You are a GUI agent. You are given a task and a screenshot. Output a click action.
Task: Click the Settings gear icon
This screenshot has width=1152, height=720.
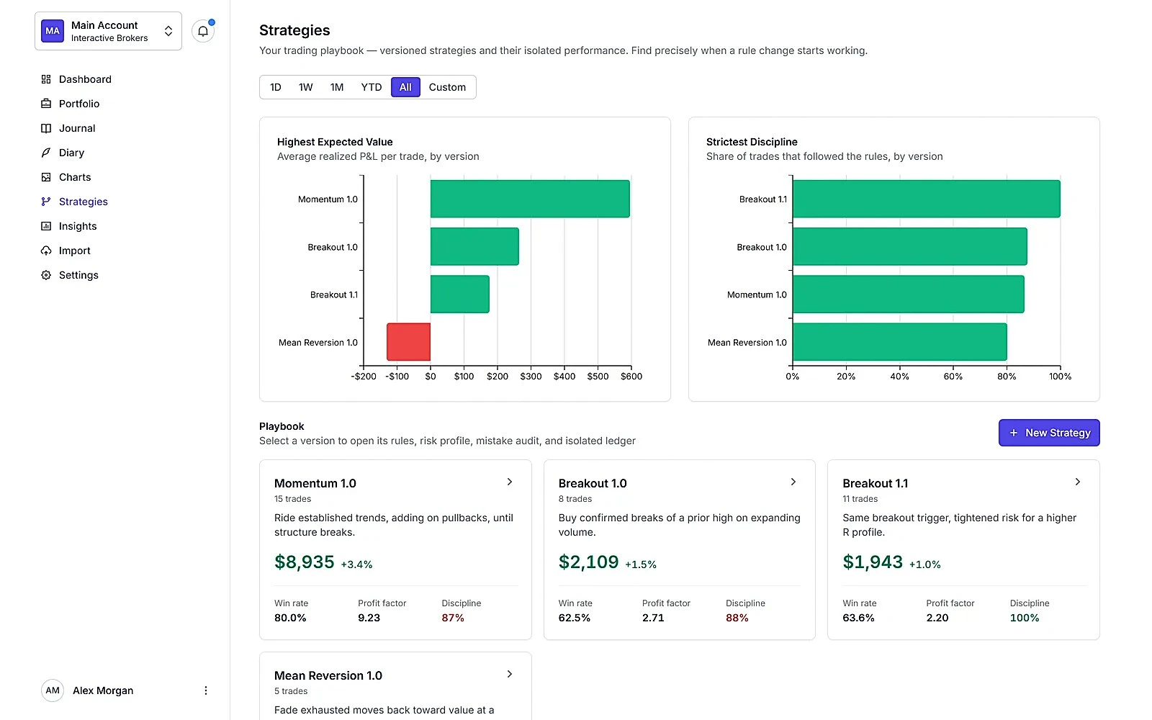coord(46,275)
